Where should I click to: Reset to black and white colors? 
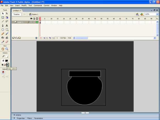tap(3, 65)
